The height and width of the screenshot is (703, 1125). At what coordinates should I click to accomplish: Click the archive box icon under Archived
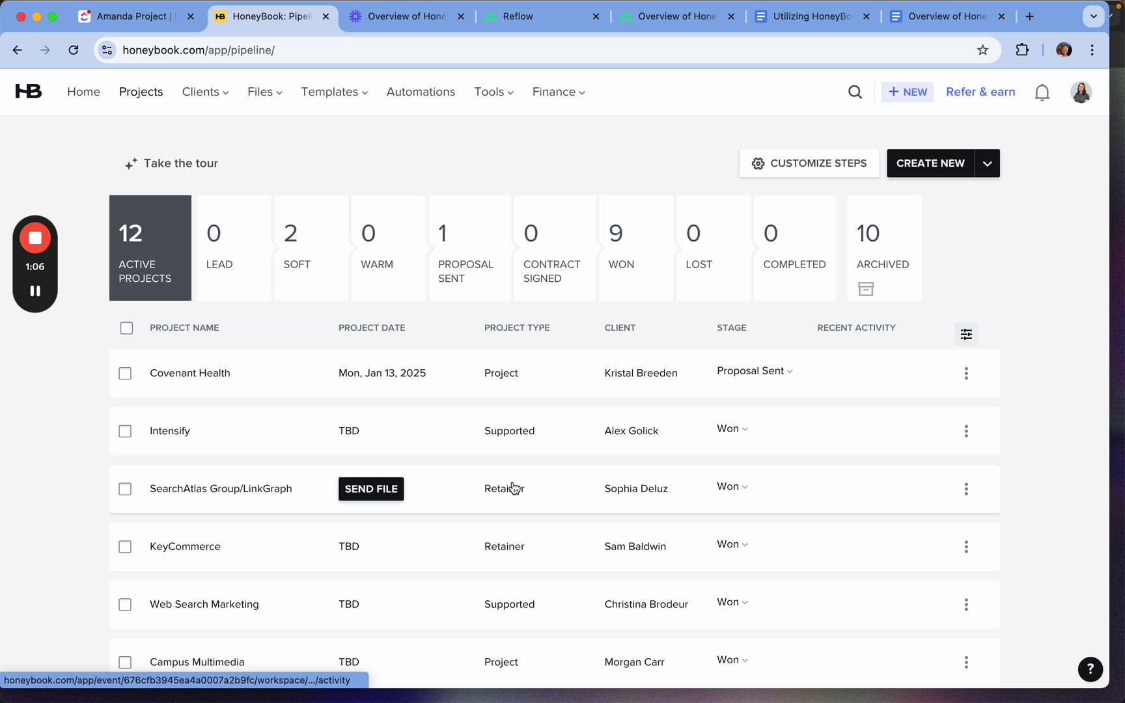(865, 289)
